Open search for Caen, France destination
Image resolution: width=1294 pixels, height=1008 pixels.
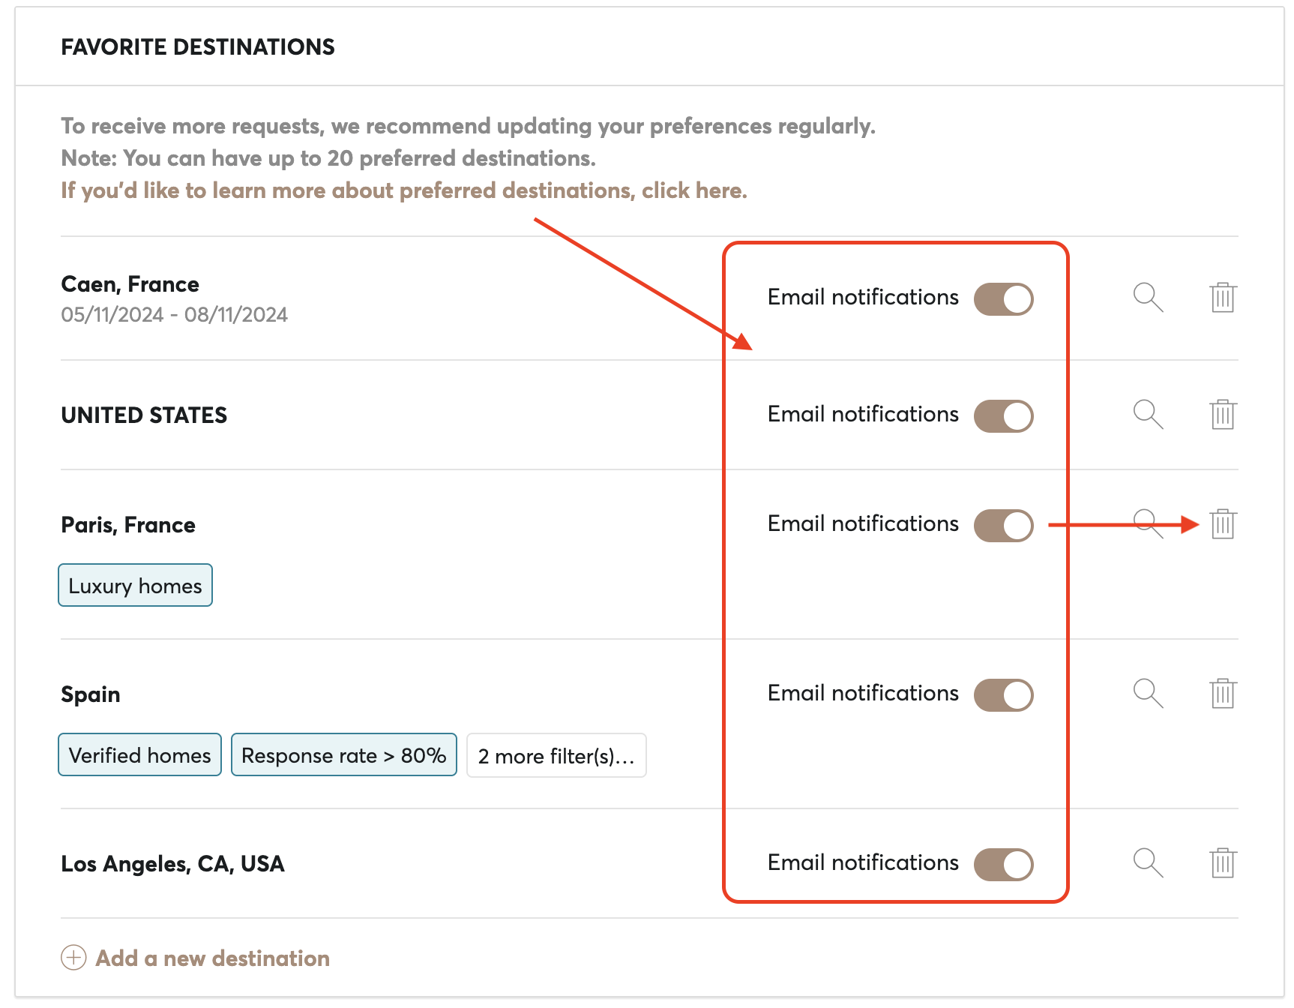pos(1147,298)
